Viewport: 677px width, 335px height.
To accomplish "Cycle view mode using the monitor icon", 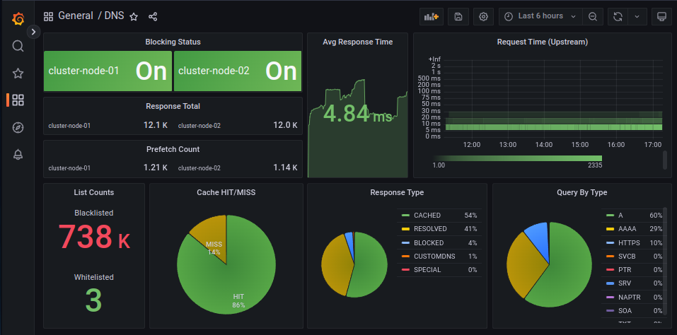I will 661,16.
